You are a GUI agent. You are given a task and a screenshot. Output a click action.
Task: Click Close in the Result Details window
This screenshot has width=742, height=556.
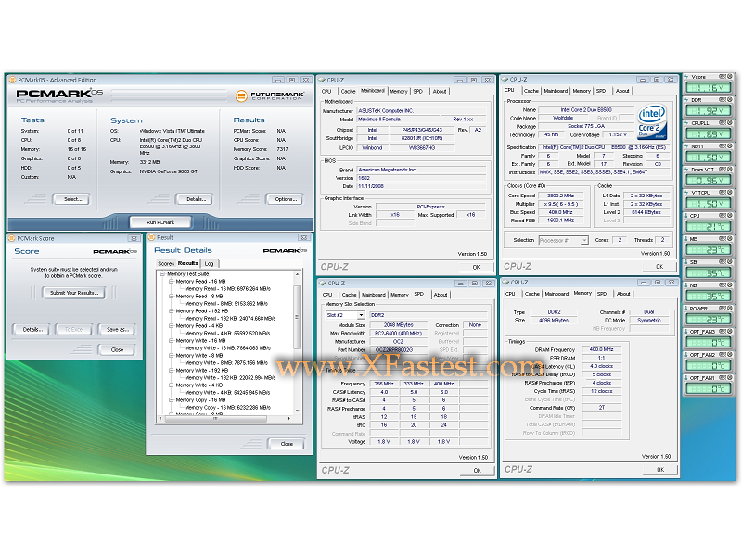click(x=287, y=444)
